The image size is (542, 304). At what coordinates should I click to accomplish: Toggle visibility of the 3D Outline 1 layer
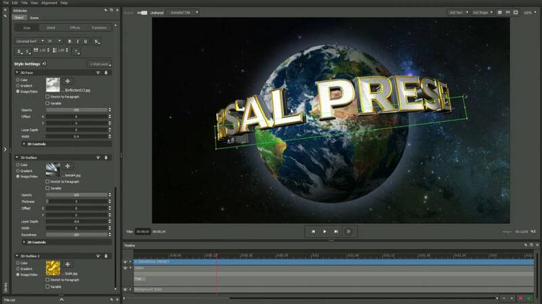[x=98, y=256]
